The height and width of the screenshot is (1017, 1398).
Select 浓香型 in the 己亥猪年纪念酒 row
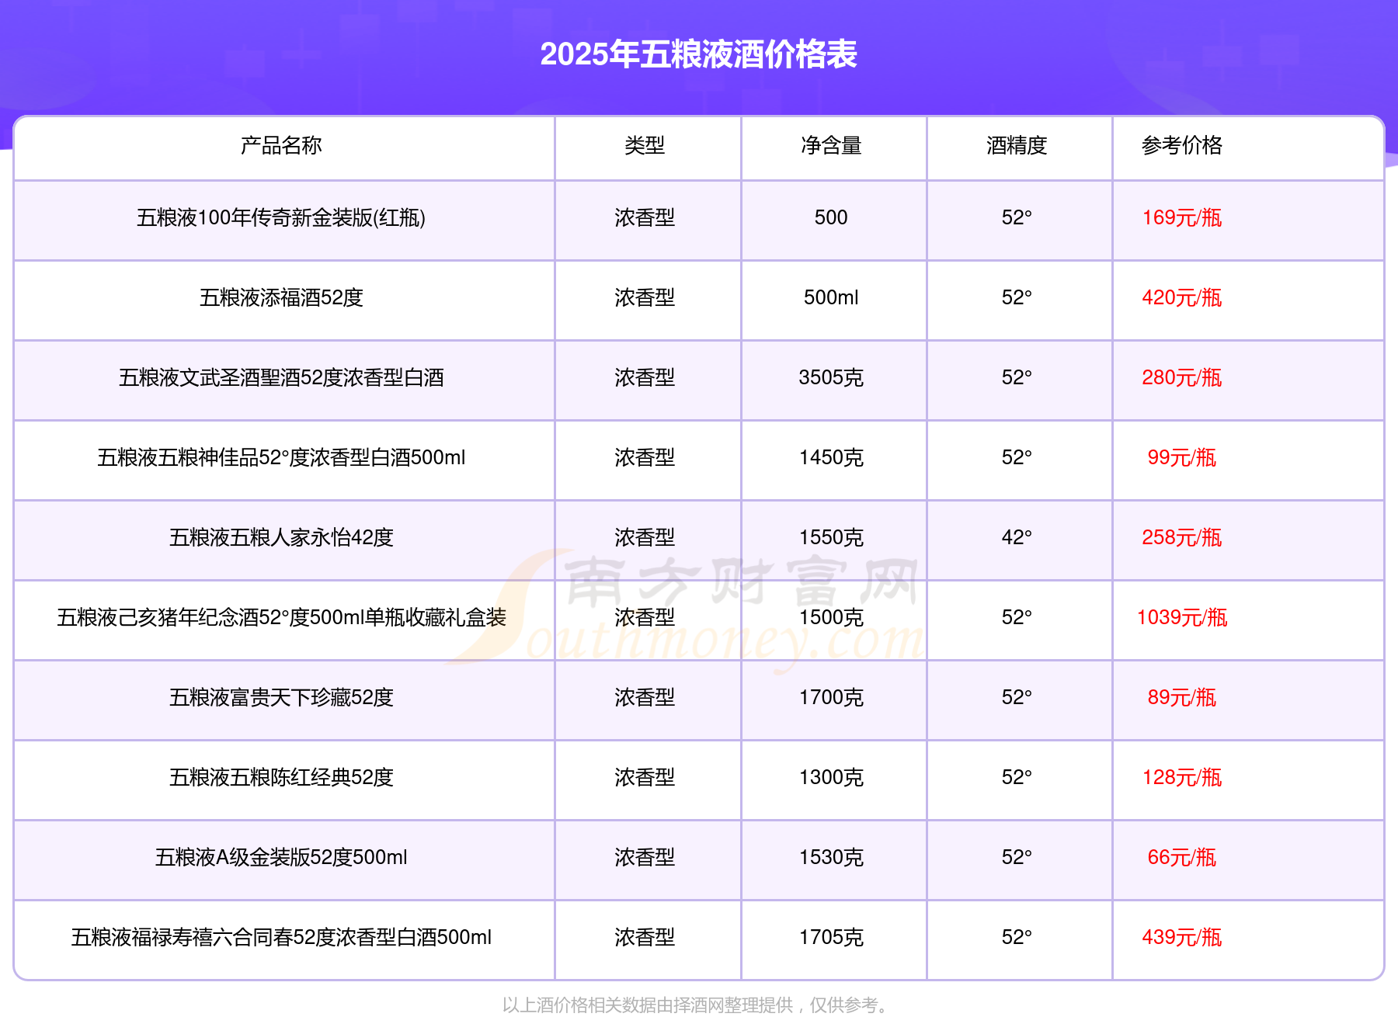[645, 617]
